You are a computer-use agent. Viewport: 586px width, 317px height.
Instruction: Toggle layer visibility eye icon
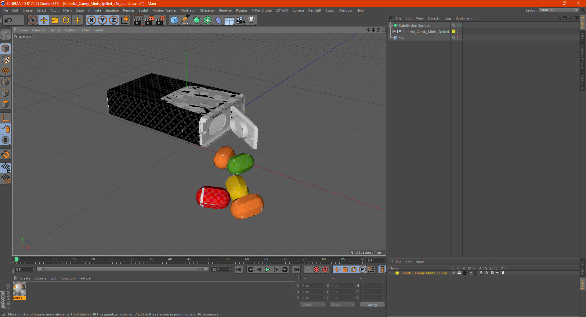(x=459, y=273)
